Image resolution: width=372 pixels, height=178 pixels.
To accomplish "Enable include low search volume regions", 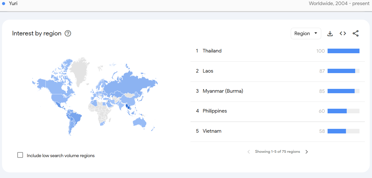I will (x=20, y=155).
